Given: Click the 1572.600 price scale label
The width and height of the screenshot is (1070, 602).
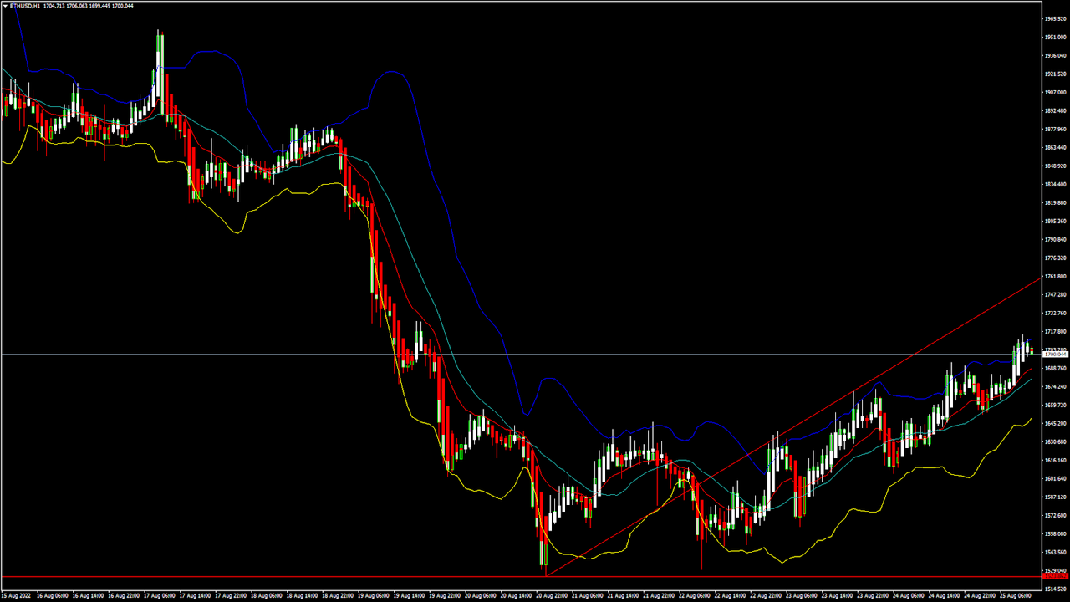Looking at the screenshot, I should [x=1056, y=515].
